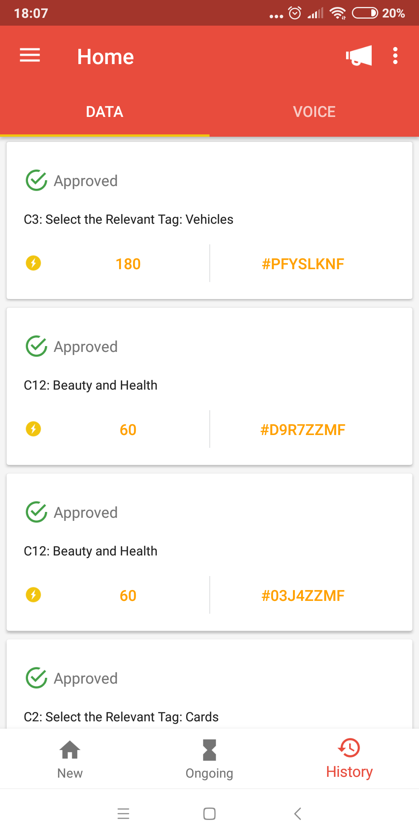Select the History bottom navigation item

[349, 759]
